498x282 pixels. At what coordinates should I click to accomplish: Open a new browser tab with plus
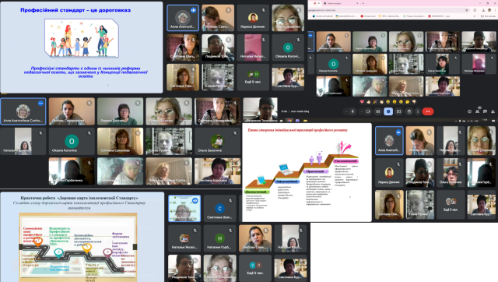tap(363, 3)
